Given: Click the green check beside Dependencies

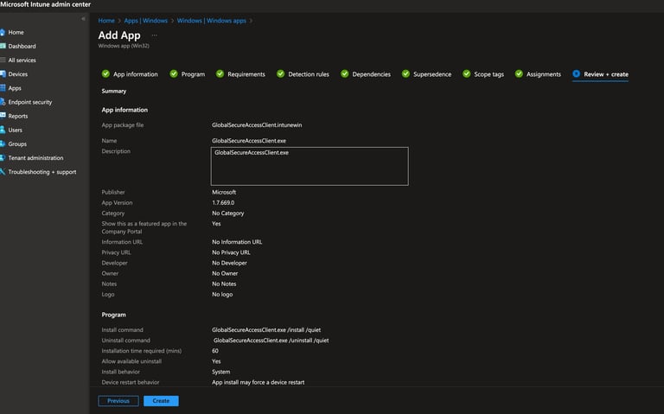Looking at the screenshot, I should [345, 73].
